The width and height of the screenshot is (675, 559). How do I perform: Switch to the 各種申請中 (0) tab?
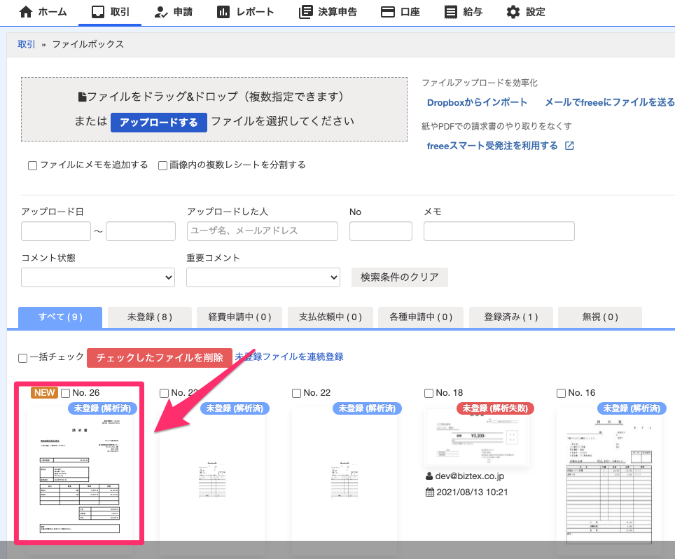click(421, 317)
